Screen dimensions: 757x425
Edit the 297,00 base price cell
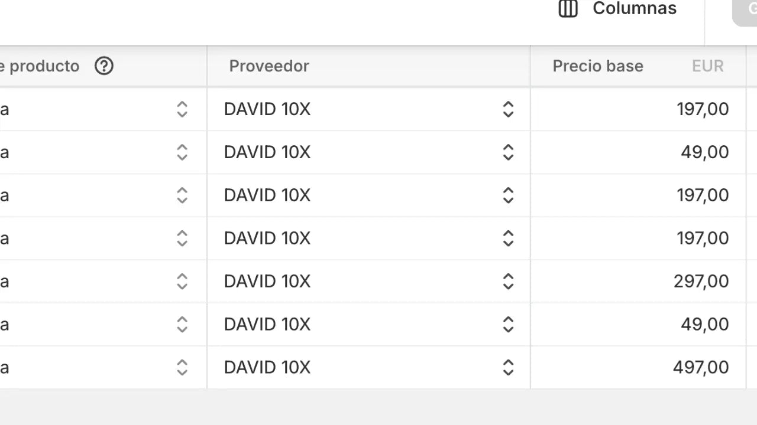638,282
